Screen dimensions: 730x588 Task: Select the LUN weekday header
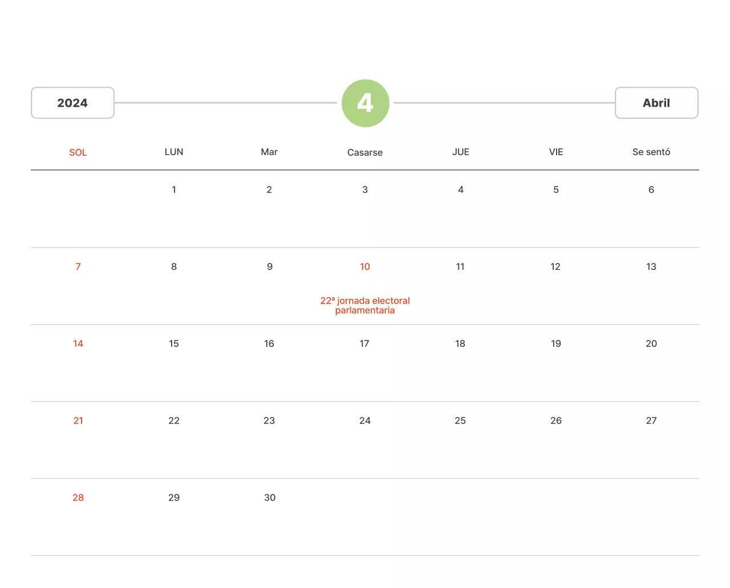point(174,152)
